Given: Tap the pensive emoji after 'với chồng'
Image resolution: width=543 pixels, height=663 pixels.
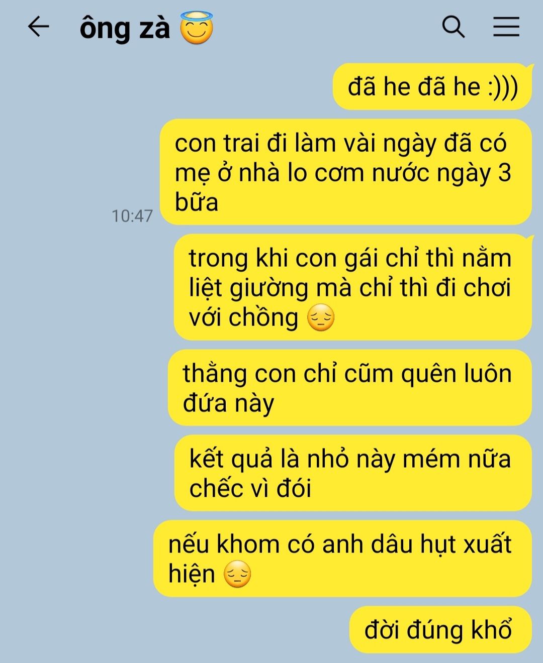Looking at the screenshot, I should point(321,317).
